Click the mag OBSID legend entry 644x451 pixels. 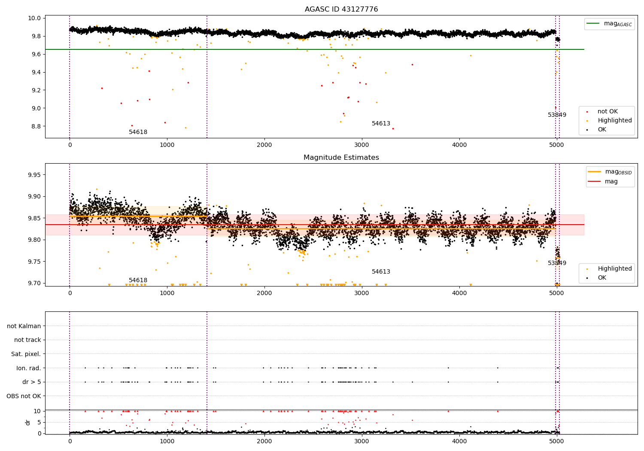[610, 172]
